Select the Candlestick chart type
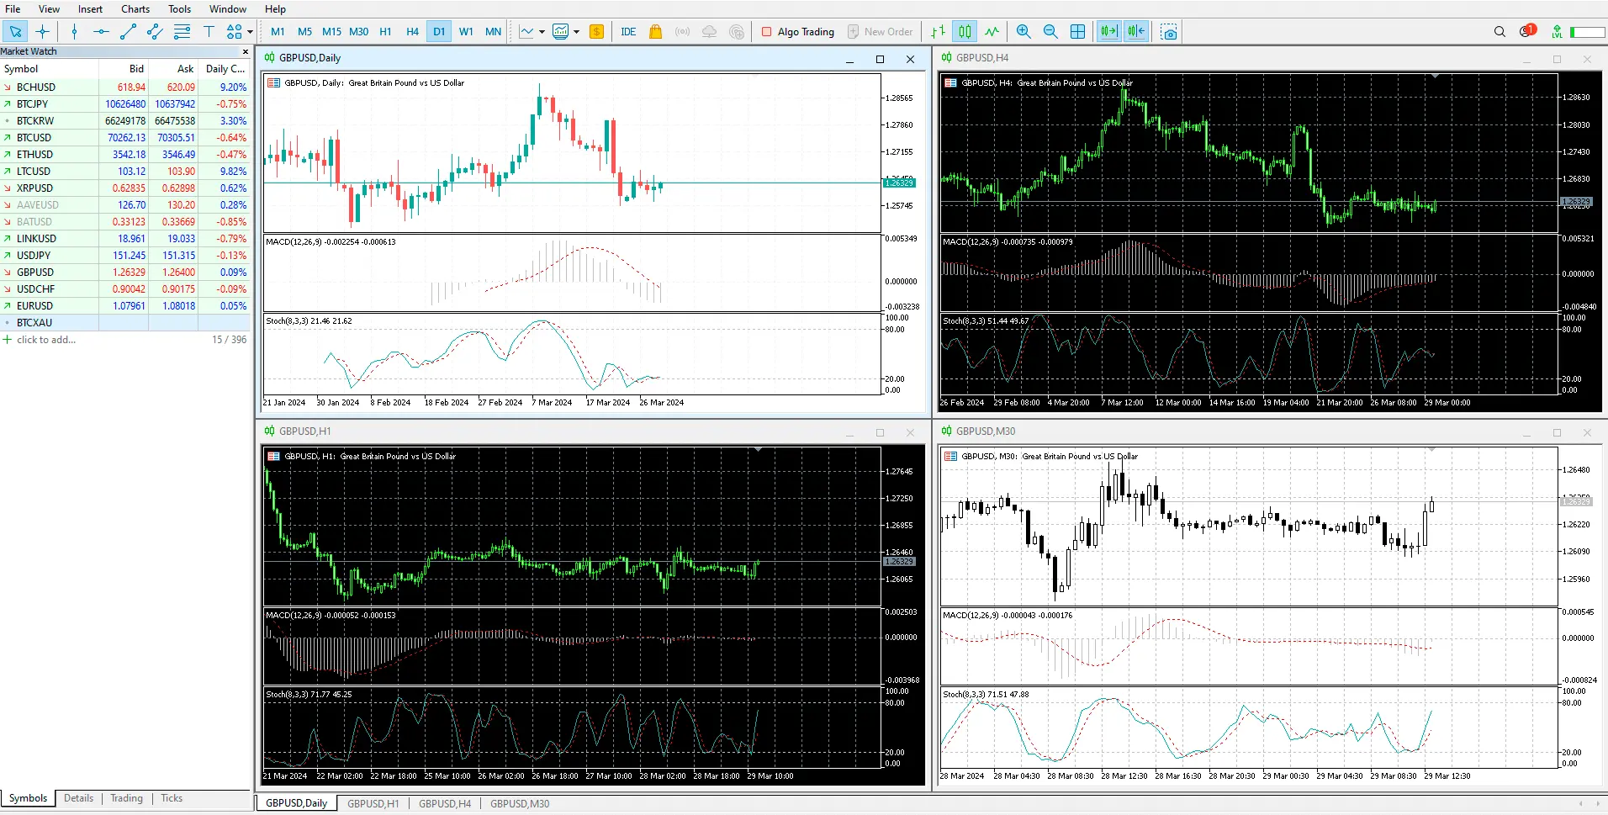 tap(965, 31)
